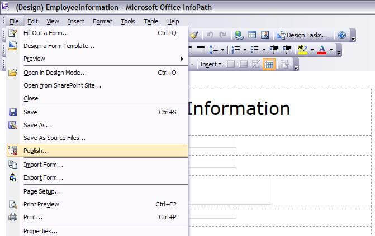Click the large multi-line text box in form
Image resolution: width=375 pixels, height=236 pixels.
pos(230,191)
